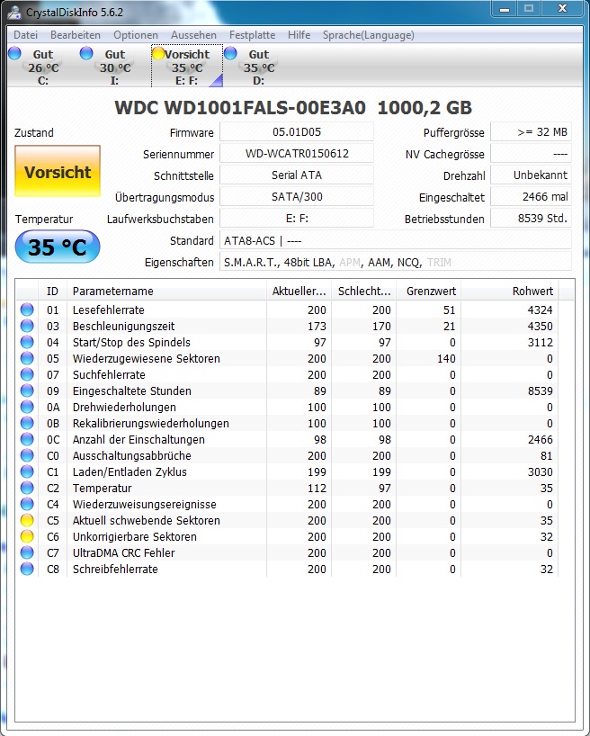Click the Parametername column header

[x=166, y=291]
